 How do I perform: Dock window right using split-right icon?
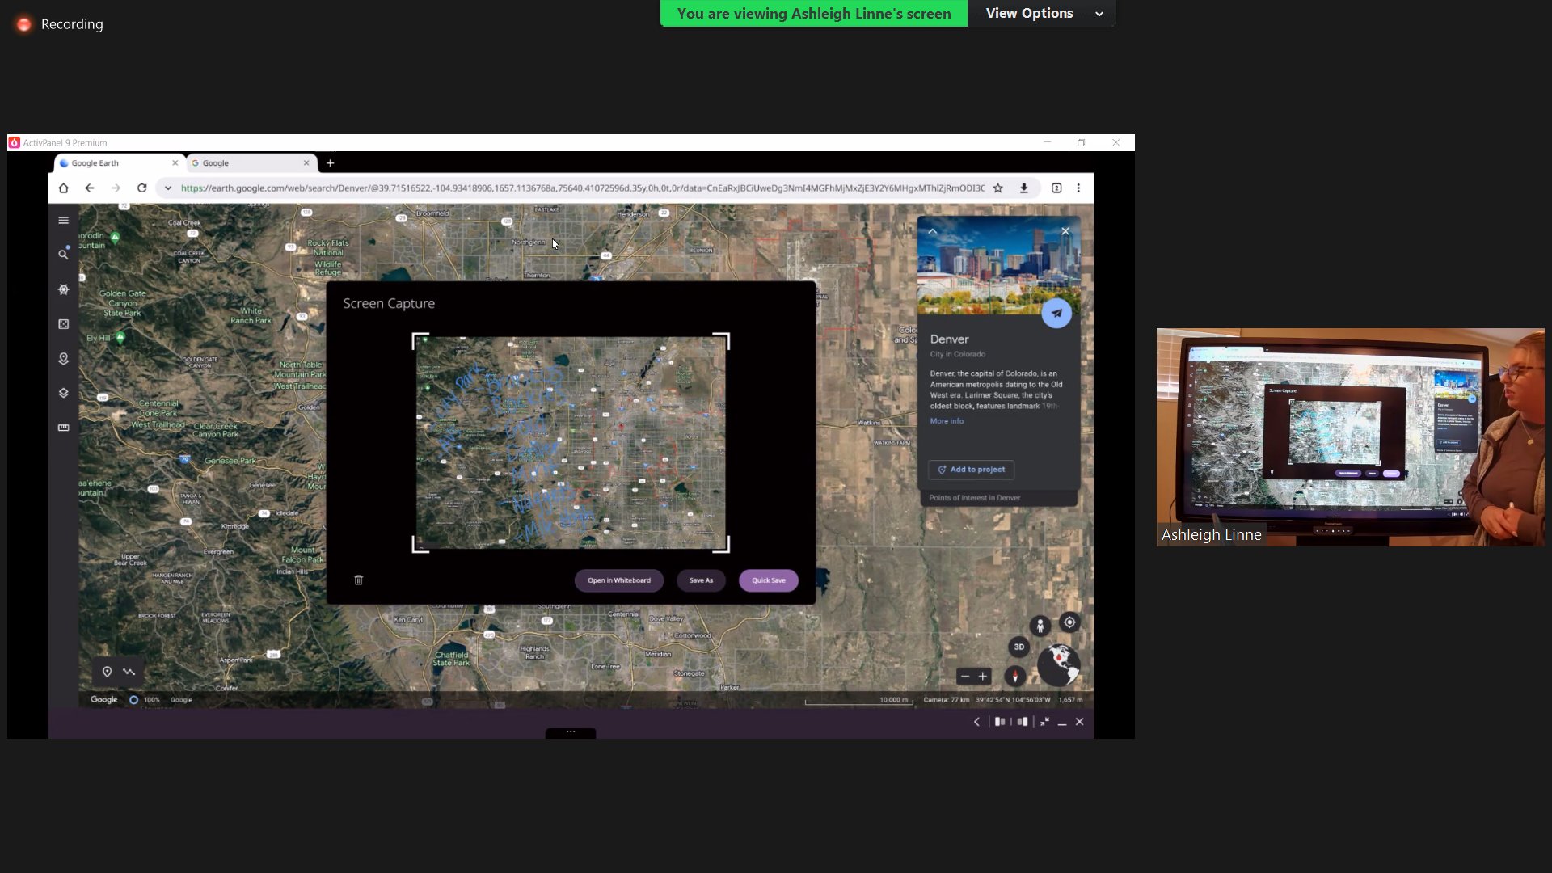click(x=1023, y=722)
